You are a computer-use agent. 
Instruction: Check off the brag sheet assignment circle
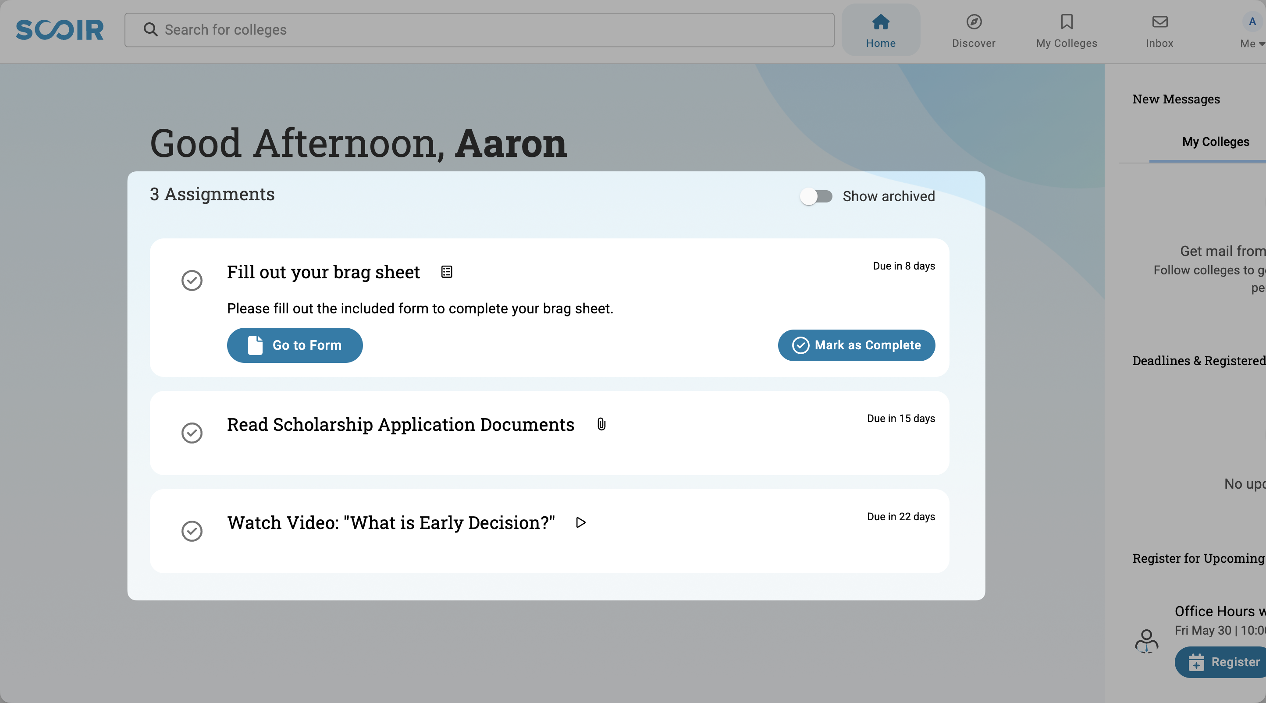coord(192,280)
